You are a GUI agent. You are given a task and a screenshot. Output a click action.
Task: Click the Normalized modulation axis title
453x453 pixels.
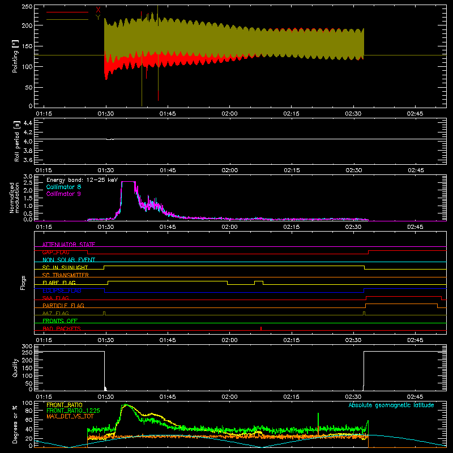pos(14,198)
